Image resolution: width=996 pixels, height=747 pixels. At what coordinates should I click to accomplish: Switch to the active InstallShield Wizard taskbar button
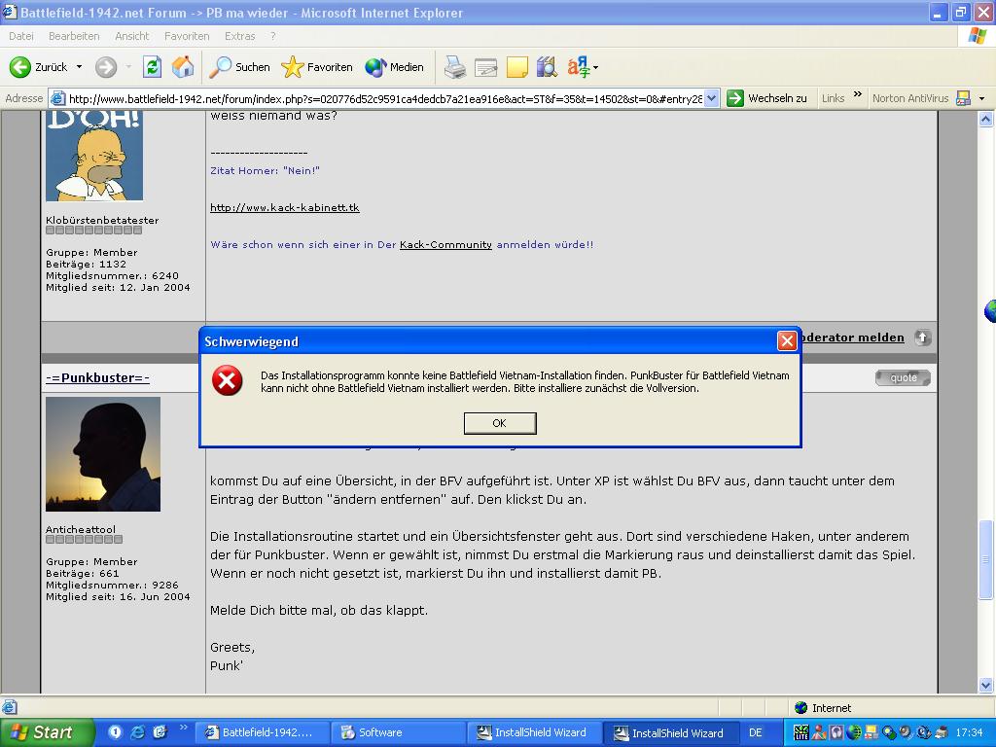671,732
